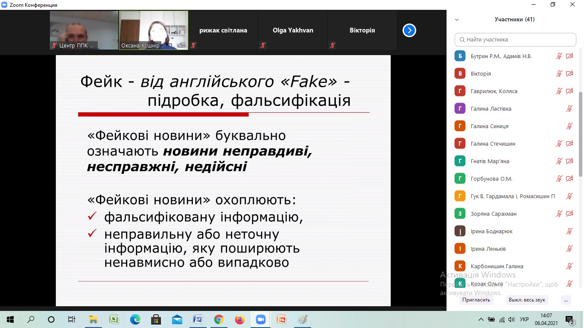
Task: Open PowerPoint from taskbar
Action: coord(281,319)
